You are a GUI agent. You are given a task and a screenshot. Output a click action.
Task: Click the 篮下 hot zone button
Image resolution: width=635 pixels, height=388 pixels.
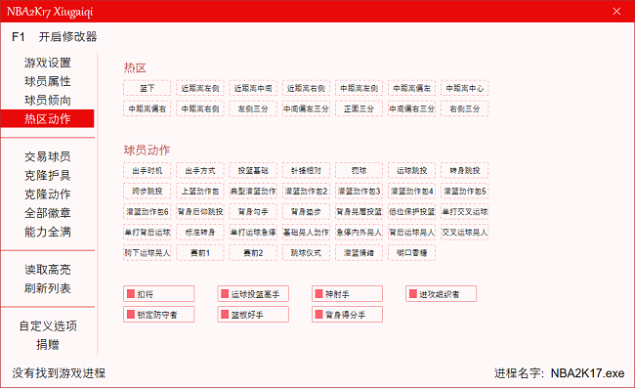click(x=147, y=88)
